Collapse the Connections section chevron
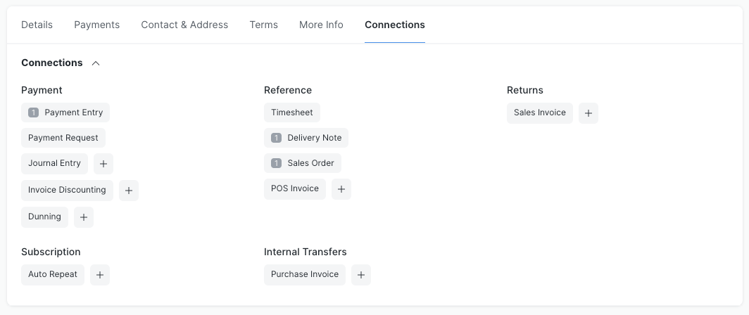This screenshot has height=315, width=749. pos(96,63)
